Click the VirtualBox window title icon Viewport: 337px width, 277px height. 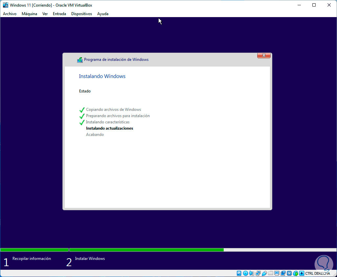(5, 5)
